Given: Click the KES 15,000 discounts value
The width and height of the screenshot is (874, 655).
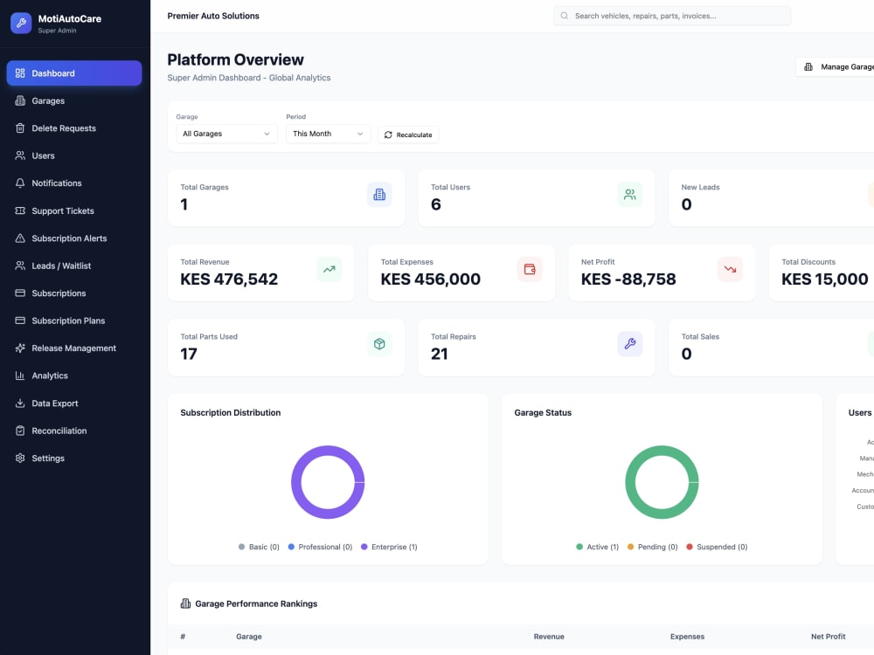Looking at the screenshot, I should pos(825,279).
